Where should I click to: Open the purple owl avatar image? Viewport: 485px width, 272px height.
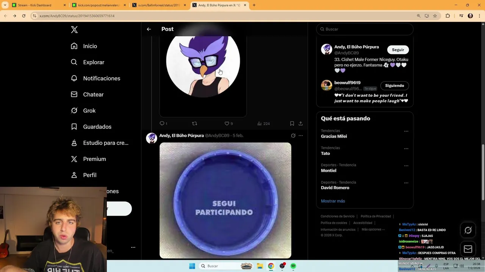(203, 66)
